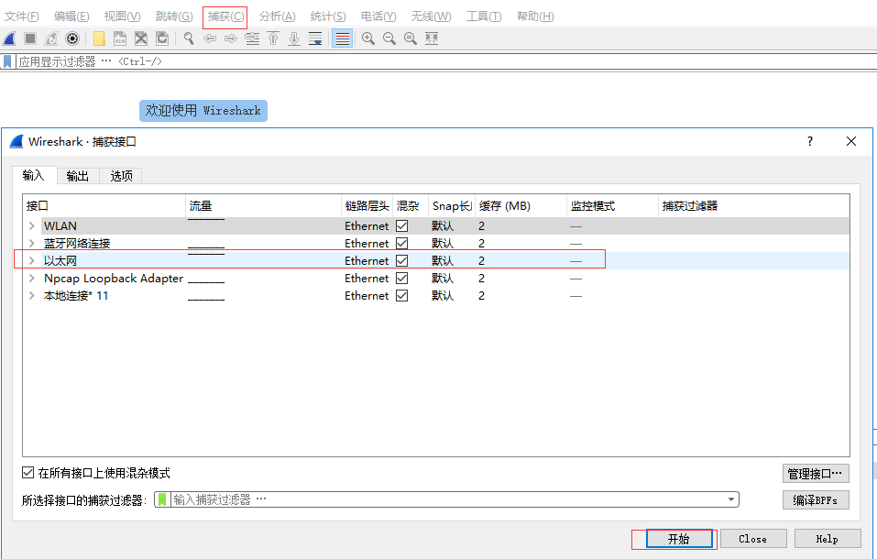The image size is (877, 559).
Task: Click the start capture shark fin icon
Action: (x=10, y=38)
